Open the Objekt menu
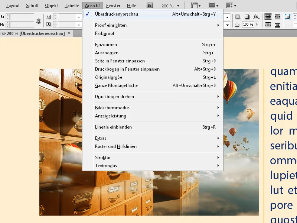297x223 pixels. pos(51,6)
